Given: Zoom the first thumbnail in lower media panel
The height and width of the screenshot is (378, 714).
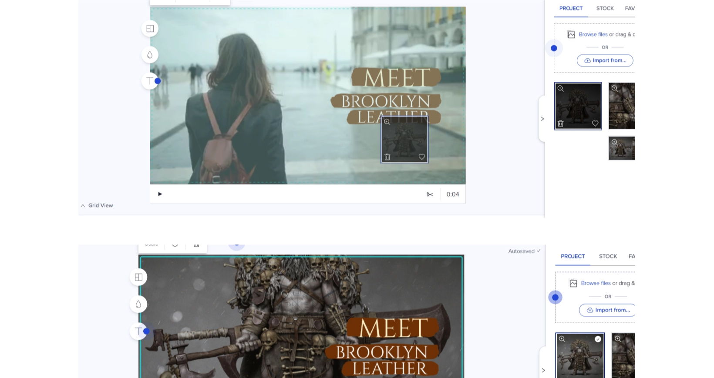Looking at the screenshot, I should click(562, 339).
